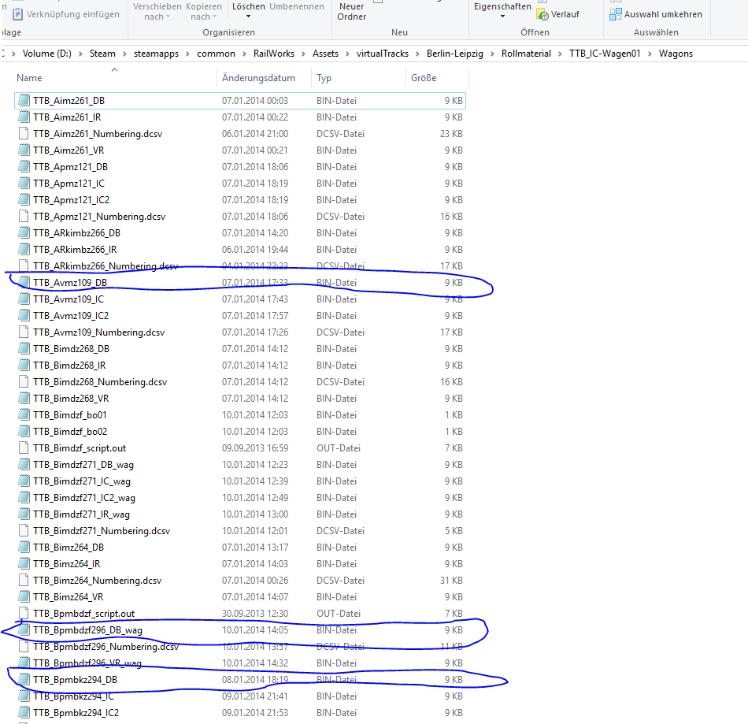Select the TTB_ARkimbz266_IR file icon
Screen dimensions: 748x724
coord(24,250)
